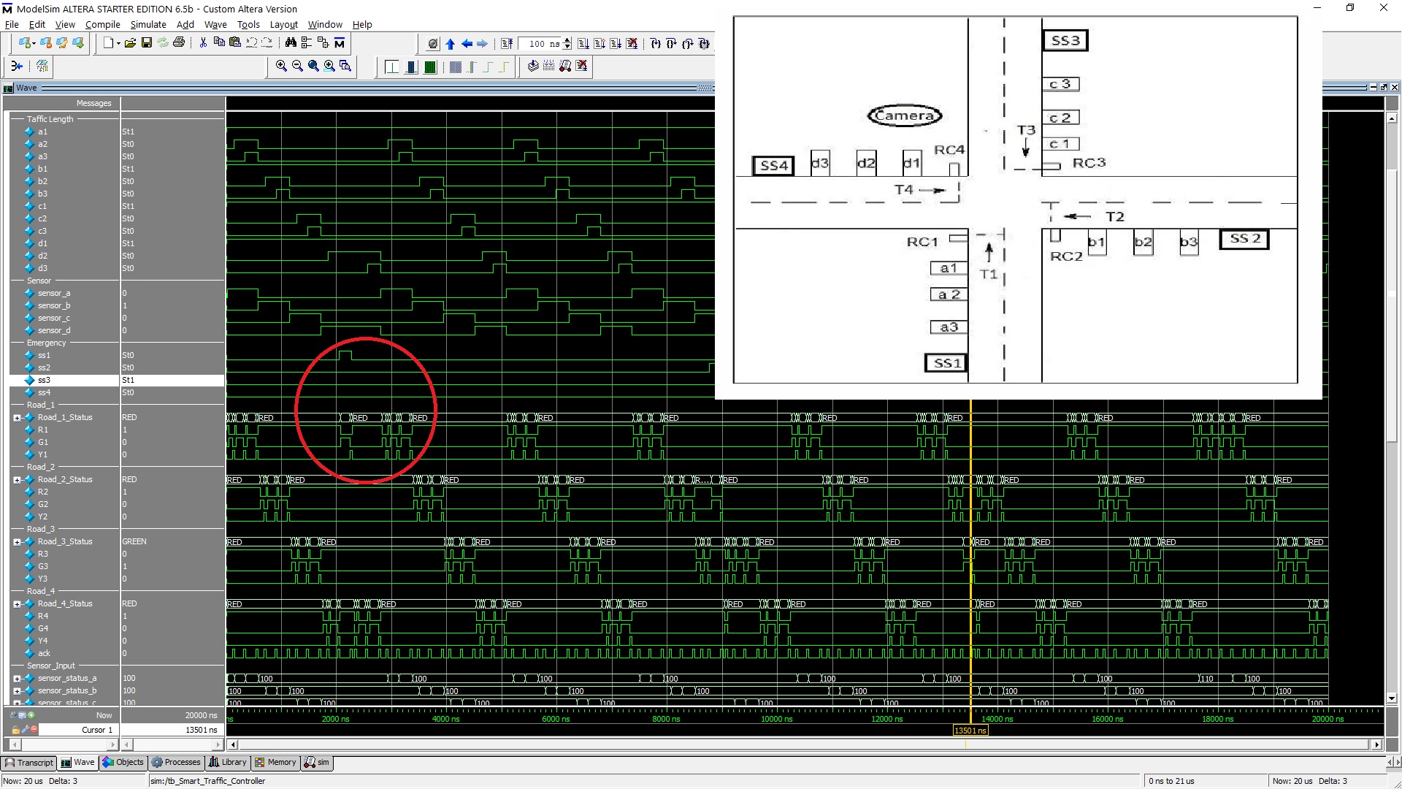This screenshot has height=789, width=1402.
Task: Increase run length using stepper up arrow
Action: pos(567,41)
